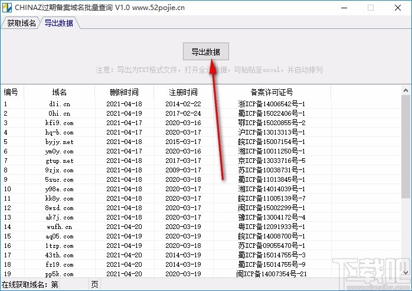Click the application icon in title bar
Image resolution: width=412 pixels, height=291 pixels.
coord(7,7)
